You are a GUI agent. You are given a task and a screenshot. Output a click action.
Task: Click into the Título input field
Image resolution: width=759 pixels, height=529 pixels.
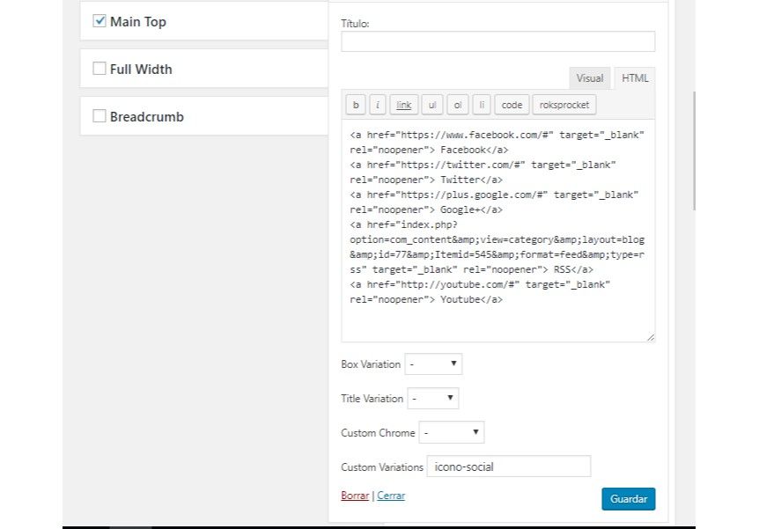coord(498,41)
